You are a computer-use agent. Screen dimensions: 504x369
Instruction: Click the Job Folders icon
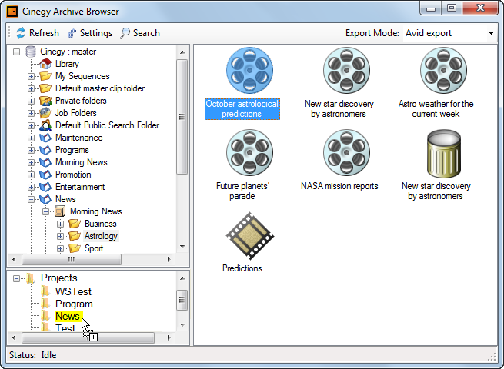coord(45,113)
